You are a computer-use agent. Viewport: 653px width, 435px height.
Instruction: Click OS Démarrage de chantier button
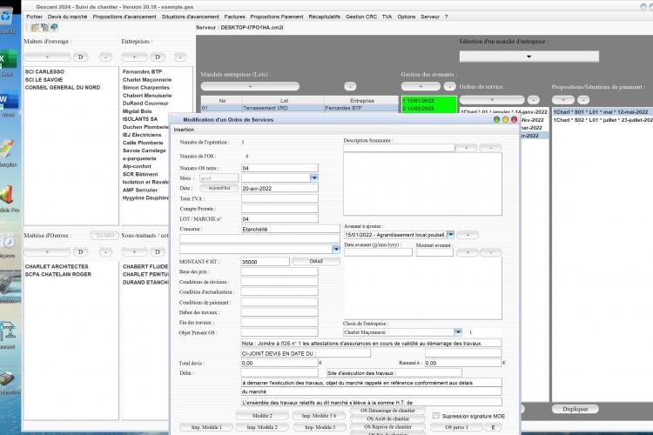pyautogui.click(x=387, y=411)
